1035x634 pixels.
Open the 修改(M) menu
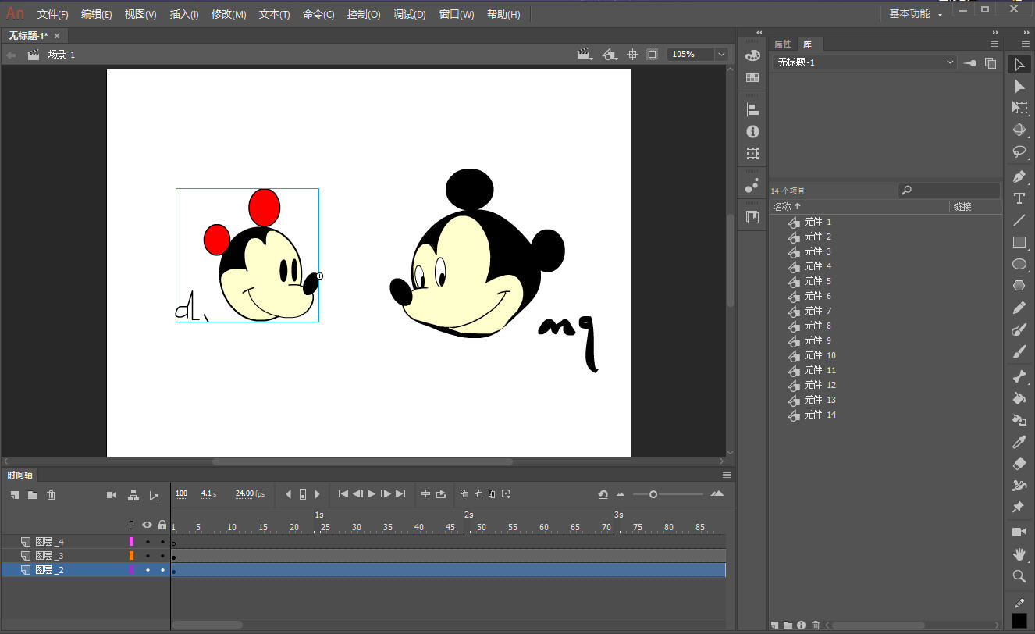[x=229, y=15]
